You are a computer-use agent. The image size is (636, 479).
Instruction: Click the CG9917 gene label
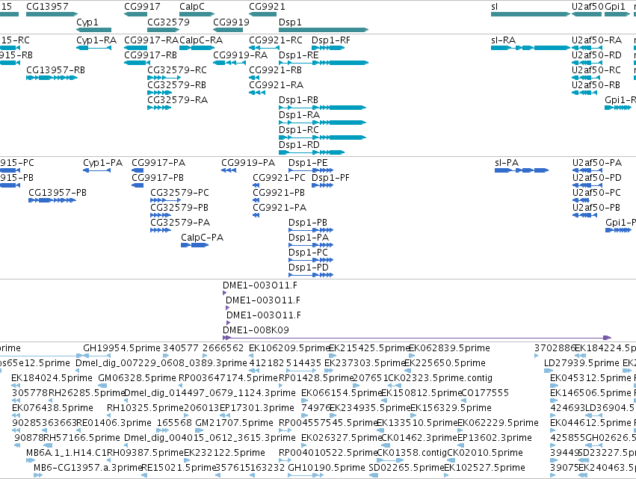142,7
